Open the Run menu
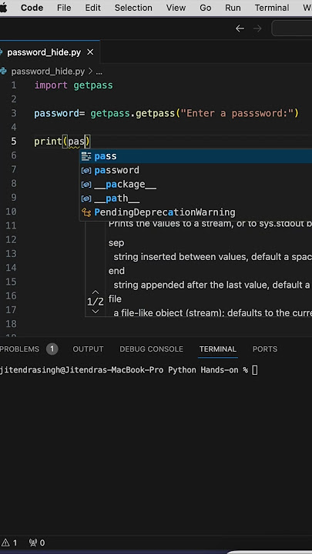 coord(233,8)
